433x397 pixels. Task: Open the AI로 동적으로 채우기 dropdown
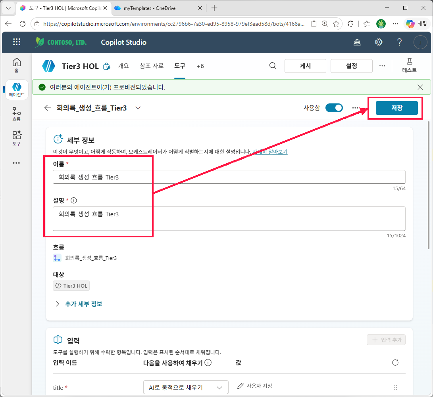coord(186,387)
